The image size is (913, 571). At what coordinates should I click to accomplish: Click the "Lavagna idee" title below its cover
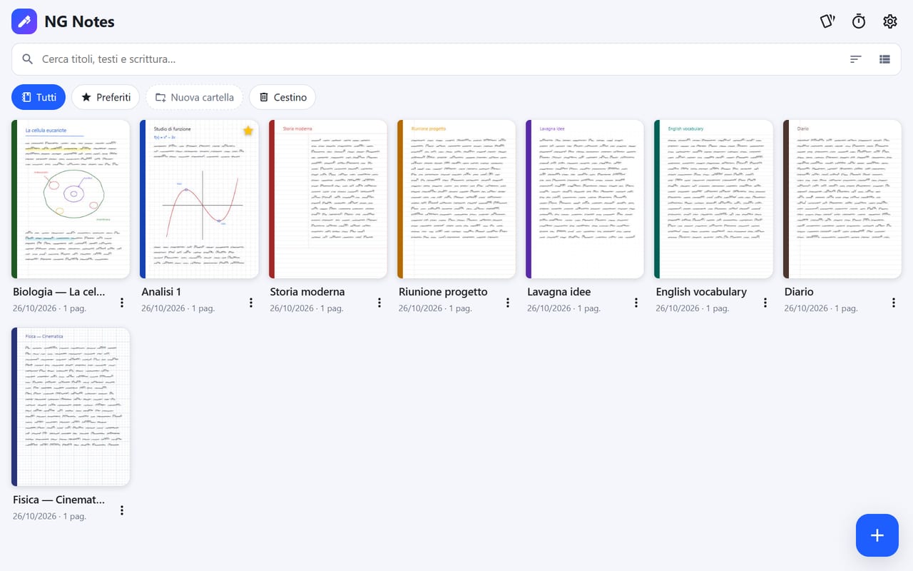pyautogui.click(x=559, y=292)
